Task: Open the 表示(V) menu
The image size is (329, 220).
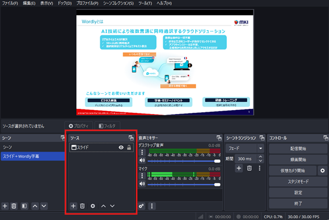Action: [46, 3]
